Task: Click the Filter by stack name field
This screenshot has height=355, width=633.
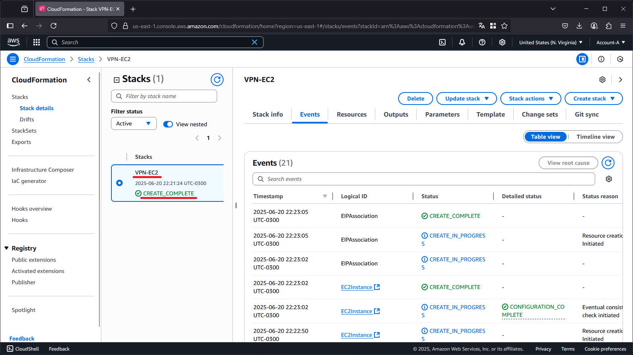Action: click(164, 96)
